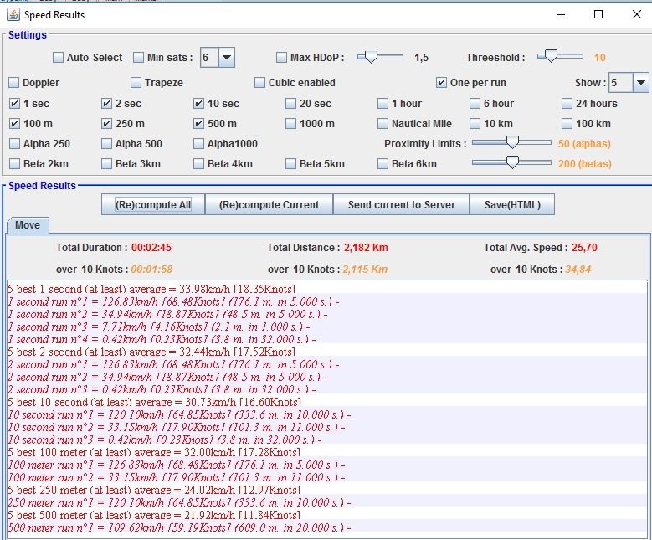Enable the Auto-Select checkbox
Image resolution: width=652 pixels, height=540 pixels.
[59, 58]
